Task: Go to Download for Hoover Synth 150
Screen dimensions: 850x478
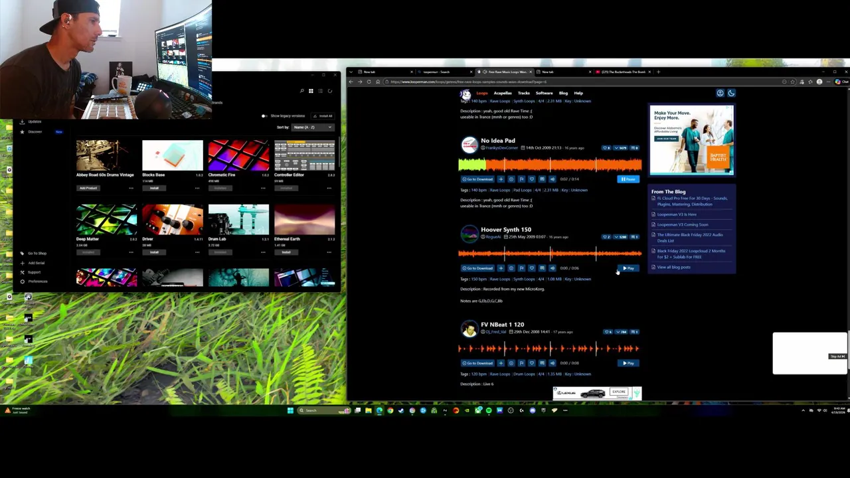Action: pos(477,268)
